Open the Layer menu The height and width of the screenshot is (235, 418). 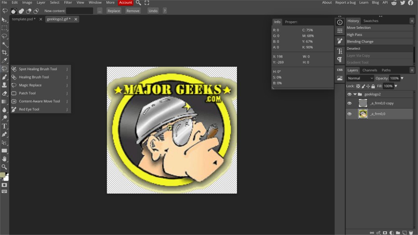41,3
